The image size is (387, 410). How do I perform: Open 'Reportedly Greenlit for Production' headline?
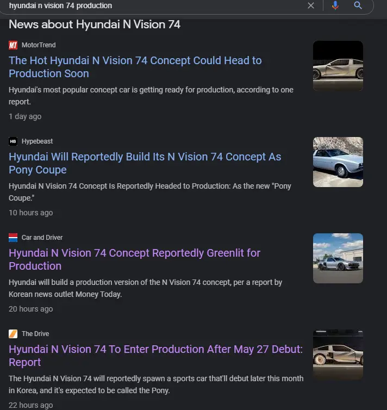(134, 259)
